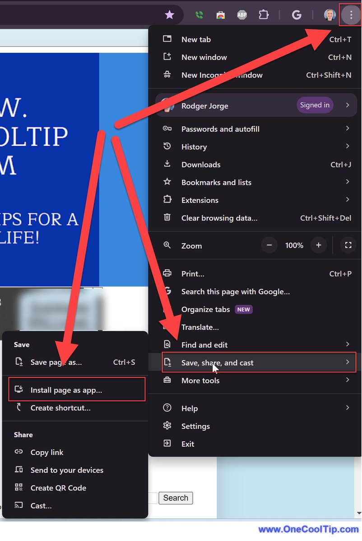Viewport: 362px width, 541px height.
Task: Click the toolbox icon beside More tools
Action: [x=167, y=380]
